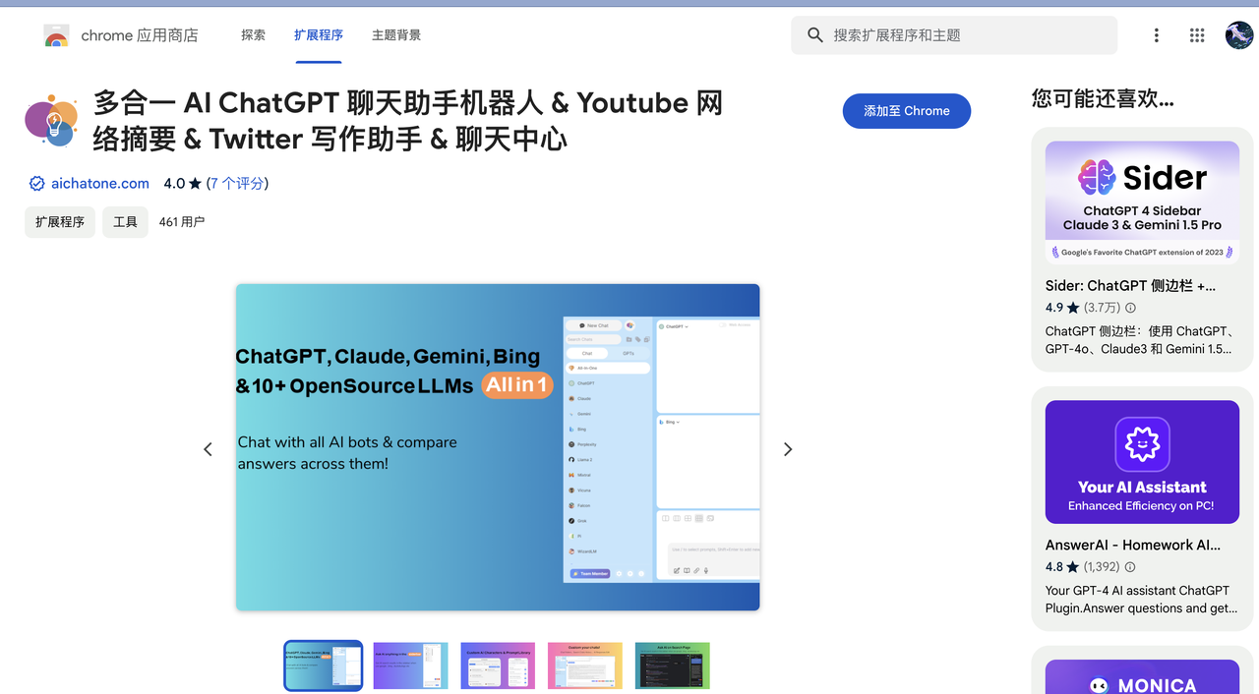Open the profile avatar menu
The width and height of the screenshot is (1259, 694).
pyautogui.click(x=1238, y=35)
